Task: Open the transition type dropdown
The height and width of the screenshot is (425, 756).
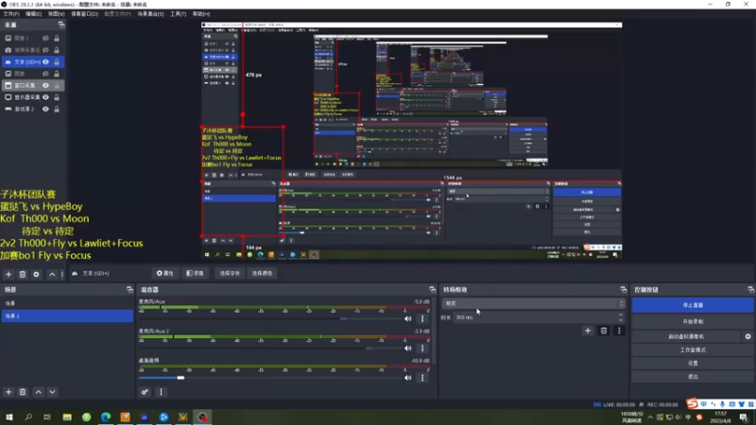Action: 533,303
